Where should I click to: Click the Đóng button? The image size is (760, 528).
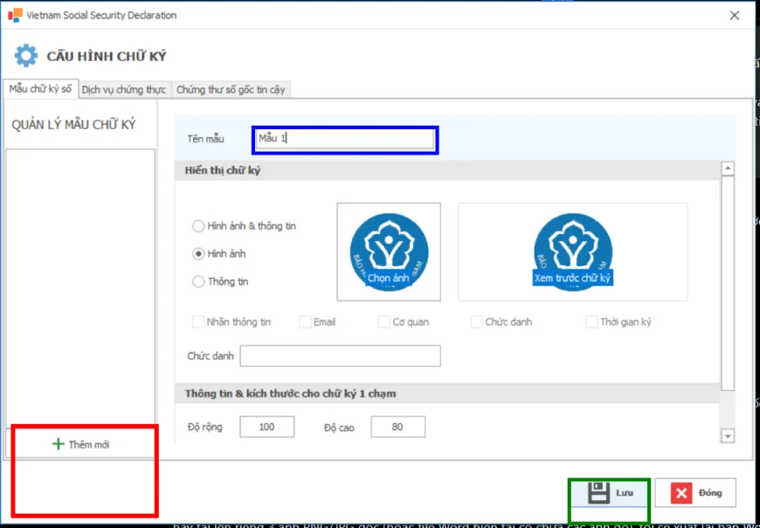coord(695,493)
